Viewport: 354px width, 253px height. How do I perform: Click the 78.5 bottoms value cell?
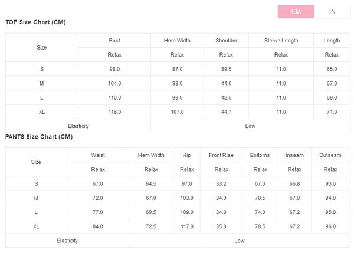coord(260,226)
